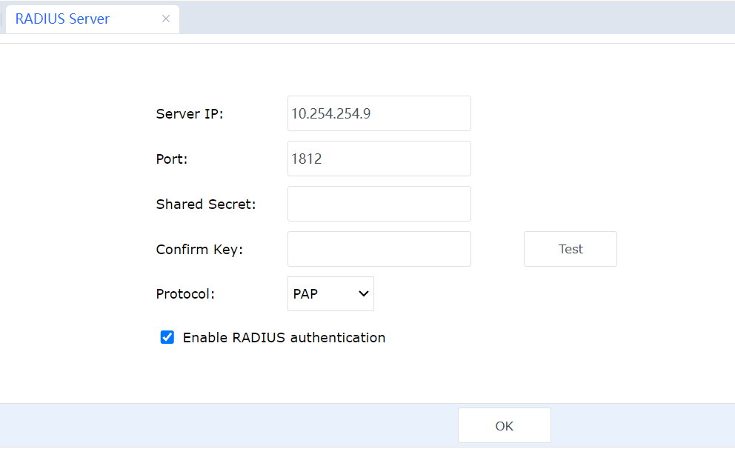
Task: Confirm settings with the OK button
Action: (504, 426)
